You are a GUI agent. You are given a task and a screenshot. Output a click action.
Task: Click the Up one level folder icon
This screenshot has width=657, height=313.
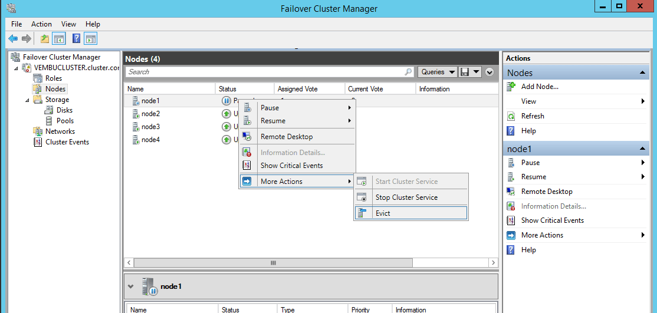pos(45,39)
